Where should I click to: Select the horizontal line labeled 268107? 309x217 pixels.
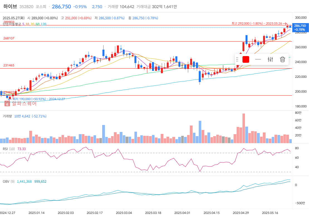pyautogui.click(x=146, y=42)
